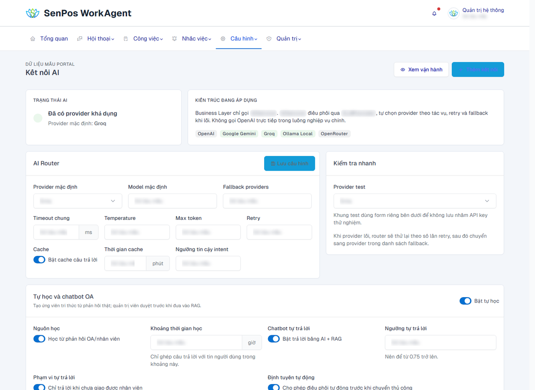535x390 pixels.
Task: Click the chat icon beside Hội thoại
Action: 80,39
